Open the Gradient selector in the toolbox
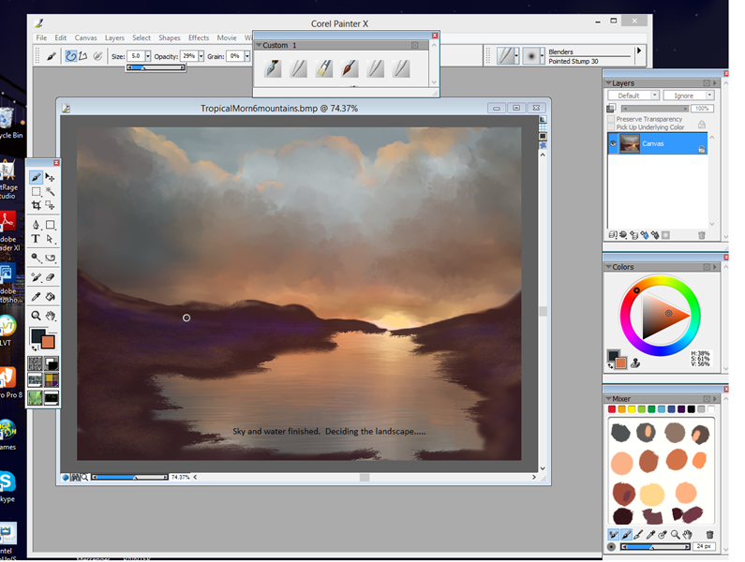This screenshot has height=562, width=745. click(52, 363)
